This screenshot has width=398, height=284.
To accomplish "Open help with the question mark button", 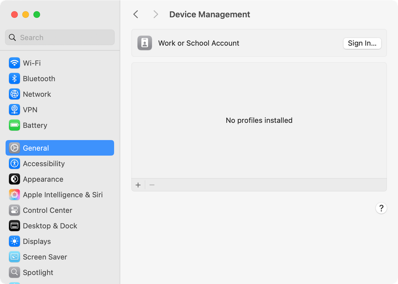I will click(x=381, y=208).
